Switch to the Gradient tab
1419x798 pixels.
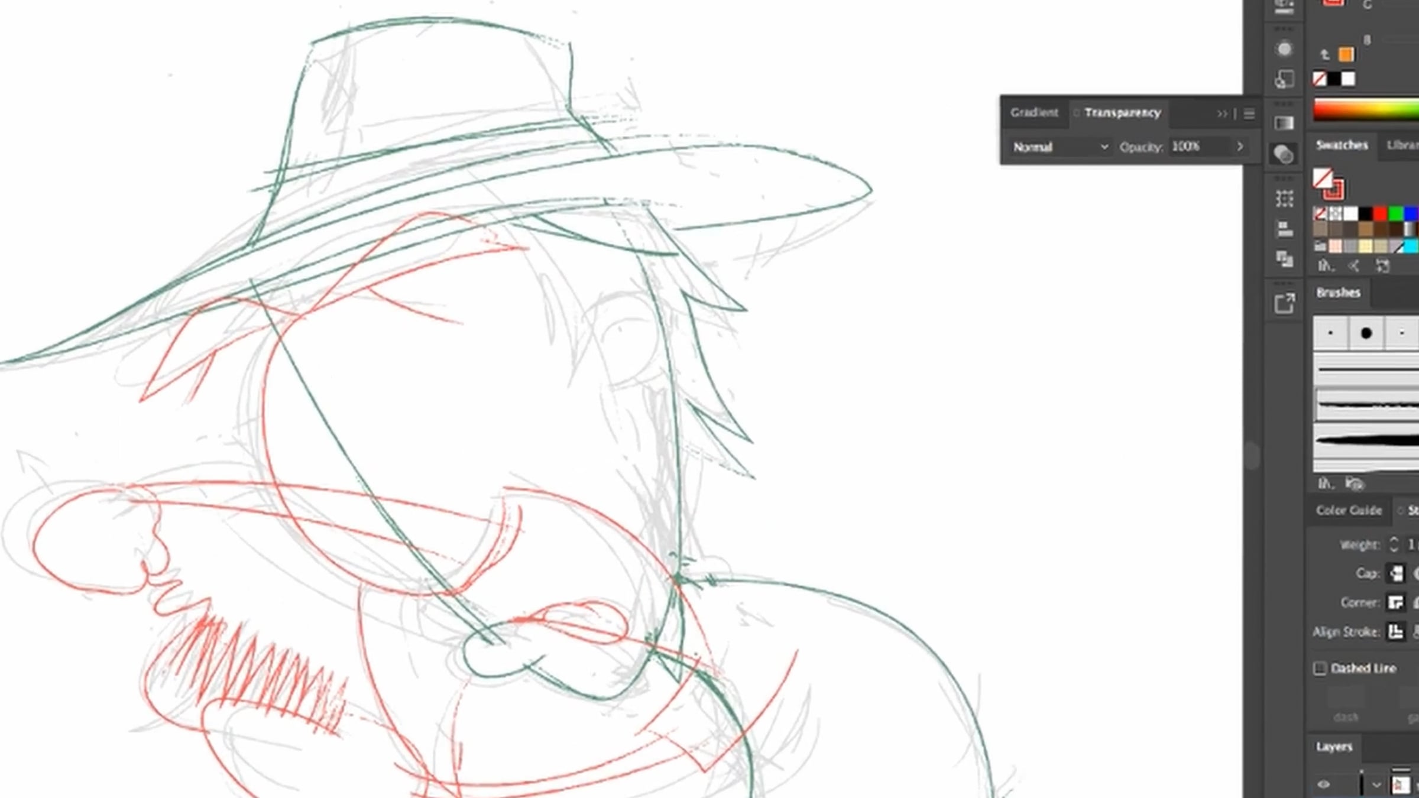pos(1034,112)
